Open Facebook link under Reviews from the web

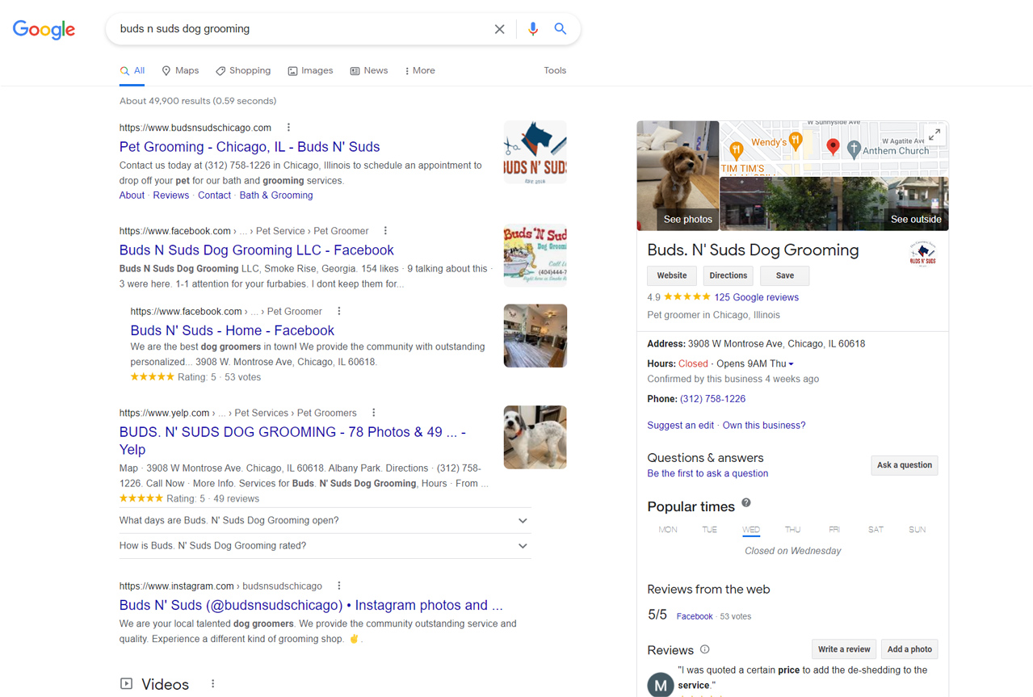click(695, 616)
